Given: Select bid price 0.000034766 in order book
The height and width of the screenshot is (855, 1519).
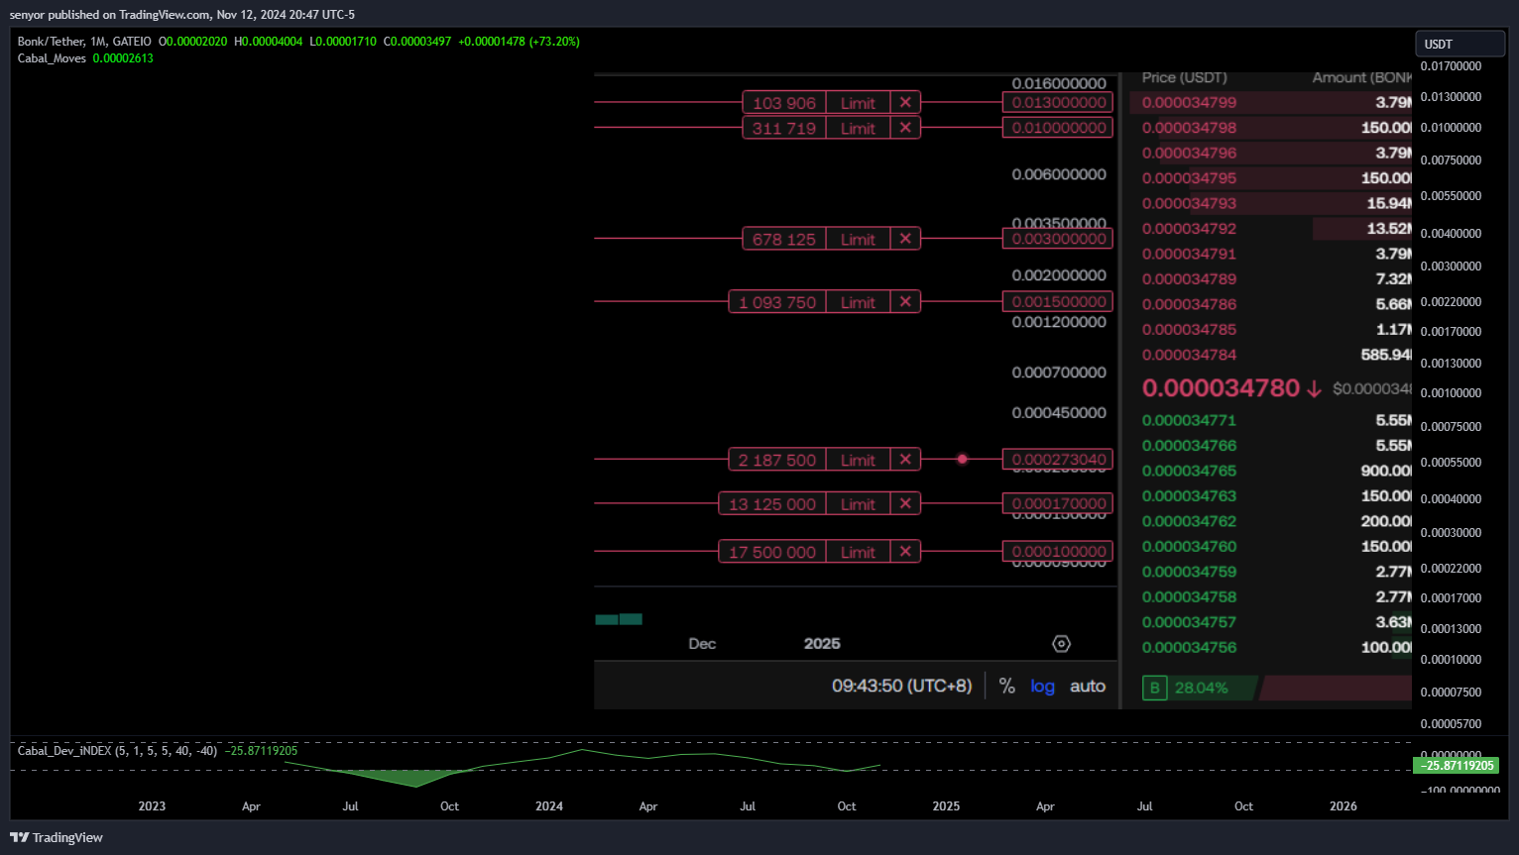Looking at the screenshot, I should (x=1189, y=446).
